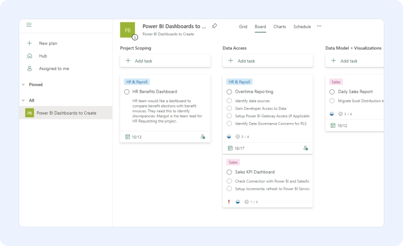
Task: Open HR Benefits Dashboard description text
Action: point(167,111)
